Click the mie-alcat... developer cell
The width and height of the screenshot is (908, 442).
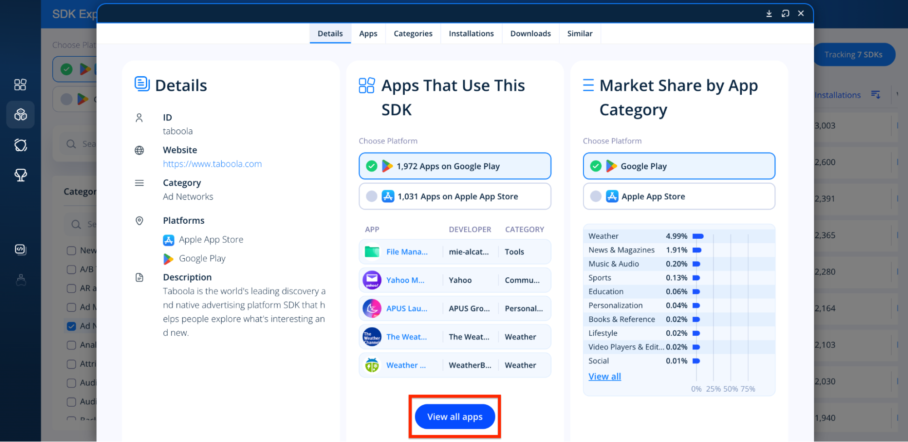469,252
